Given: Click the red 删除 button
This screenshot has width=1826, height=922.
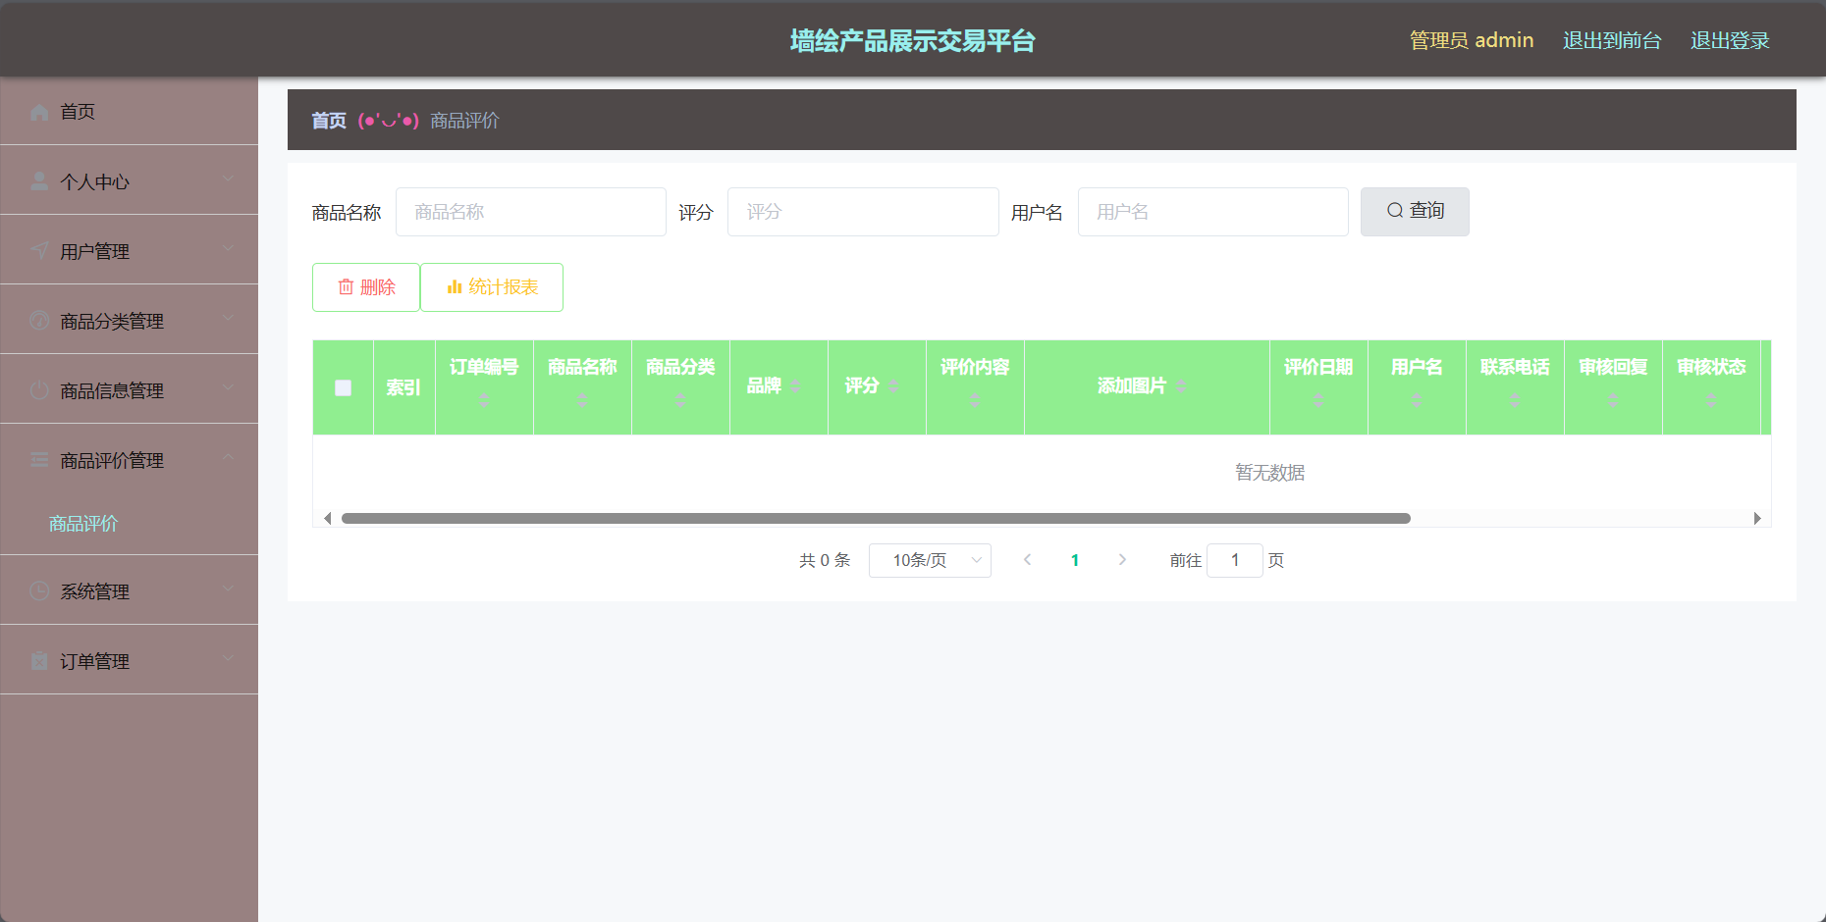Looking at the screenshot, I should tap(366, 287).
